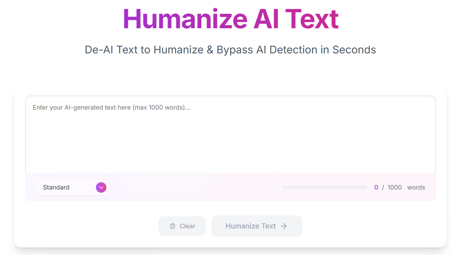Click the trash can icon
Image resolution: width=451 pixels, height=255 pixels.
pos(173,226)
